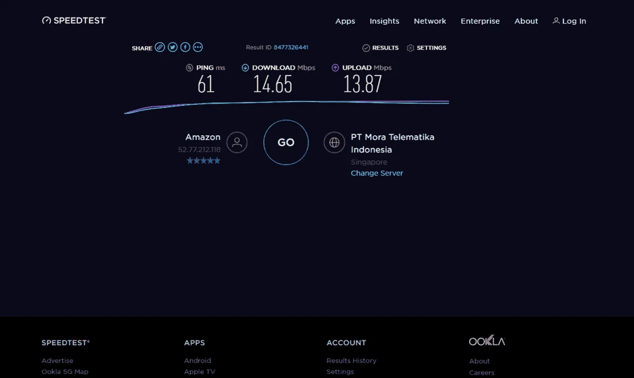Open the Enterprise menu
This screenshot has height=378, width=634.
pos(480,21)
